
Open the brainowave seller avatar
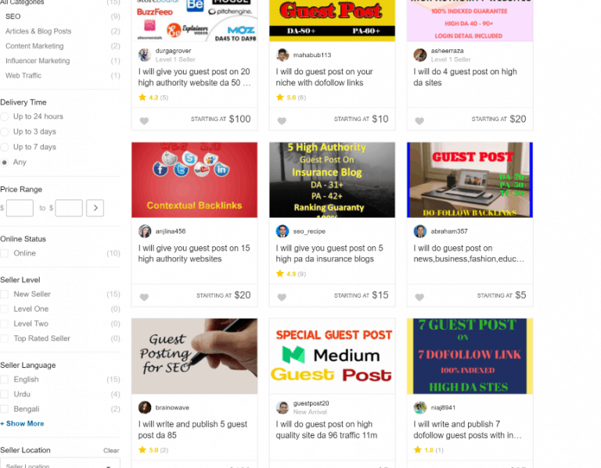(x=145, y=407)
